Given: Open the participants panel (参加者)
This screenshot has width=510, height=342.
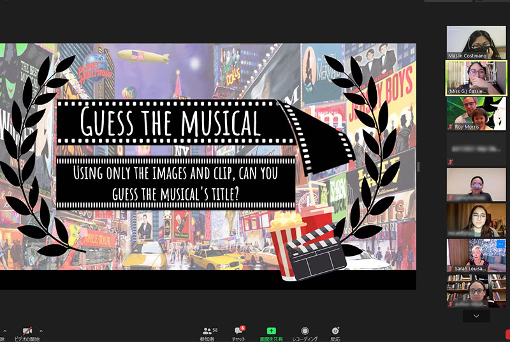Looking at the screenshot, I should 208,334.
